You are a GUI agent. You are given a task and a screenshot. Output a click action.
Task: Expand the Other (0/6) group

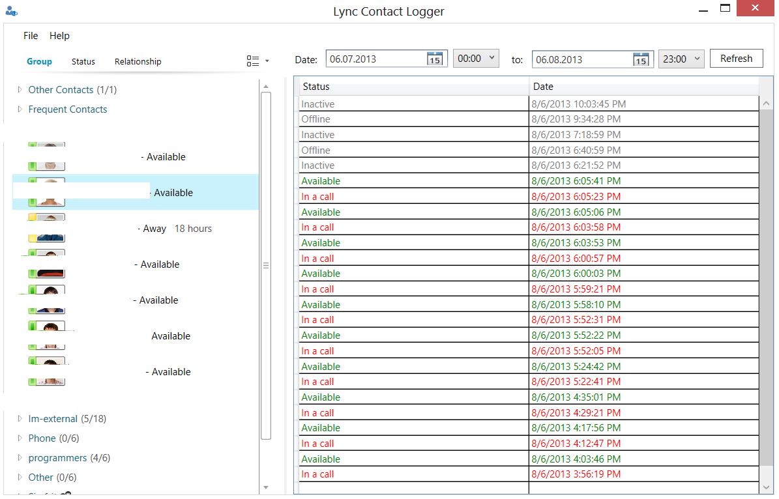(x=20, y=477)
